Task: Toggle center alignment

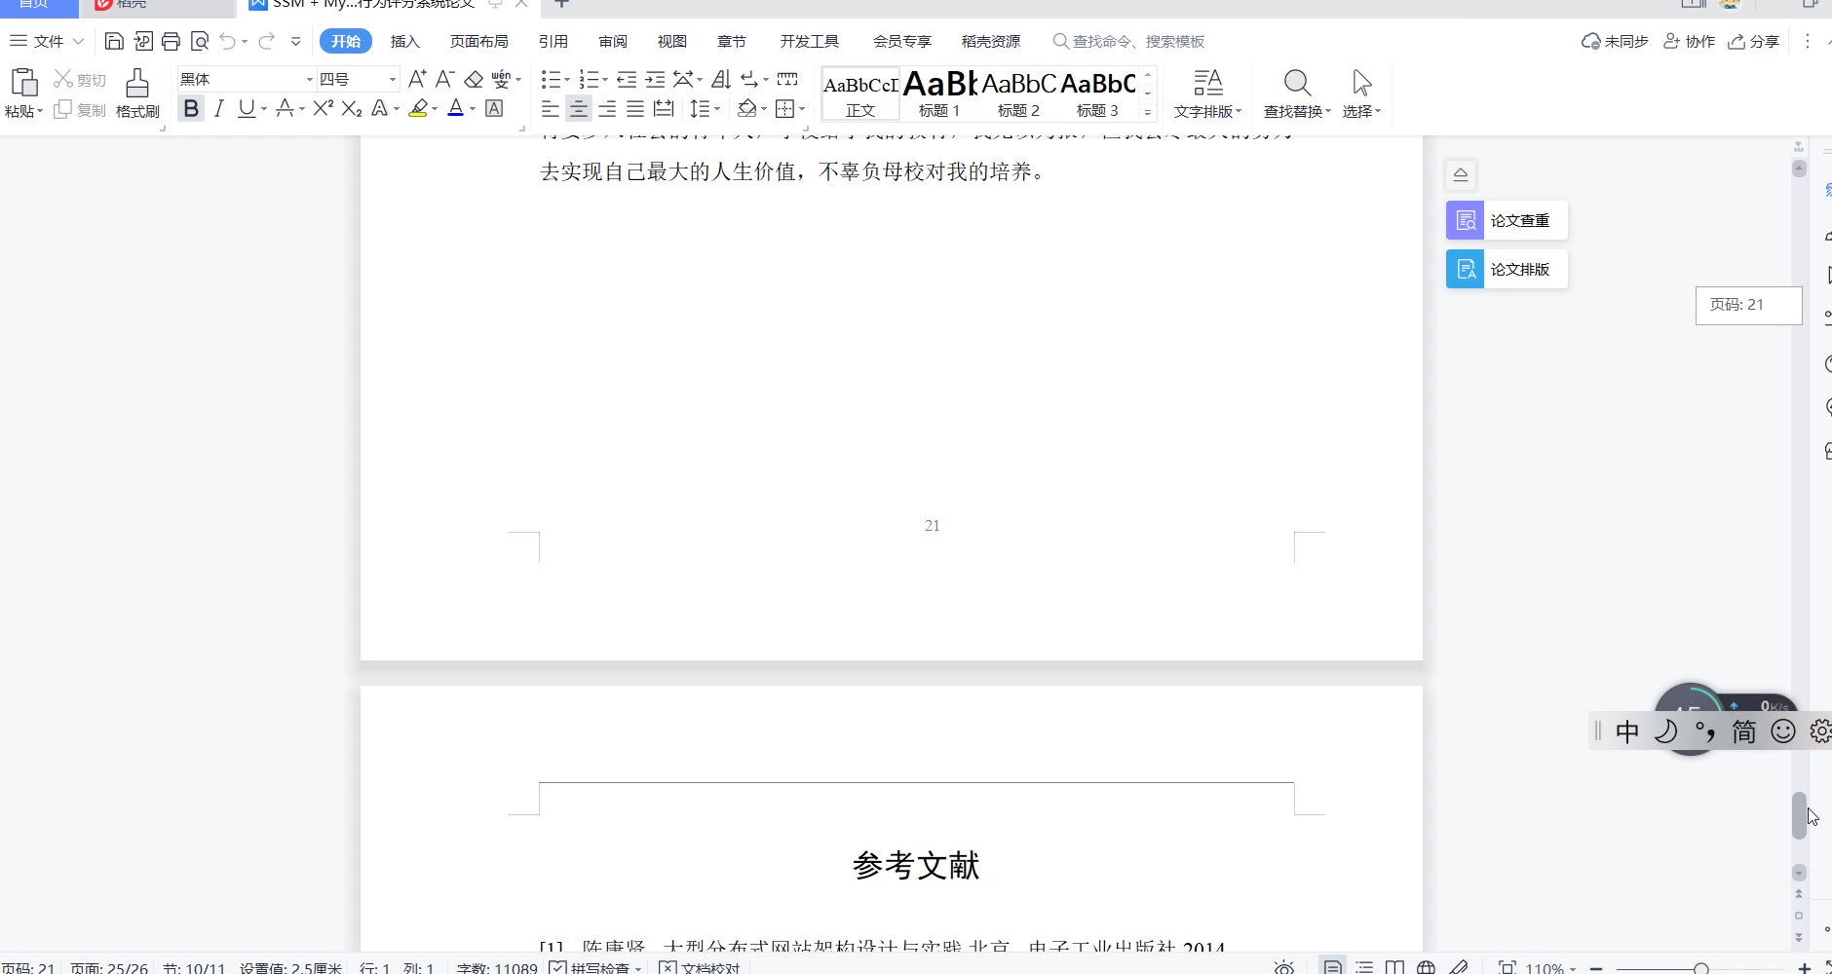Action: pos(579,109)
